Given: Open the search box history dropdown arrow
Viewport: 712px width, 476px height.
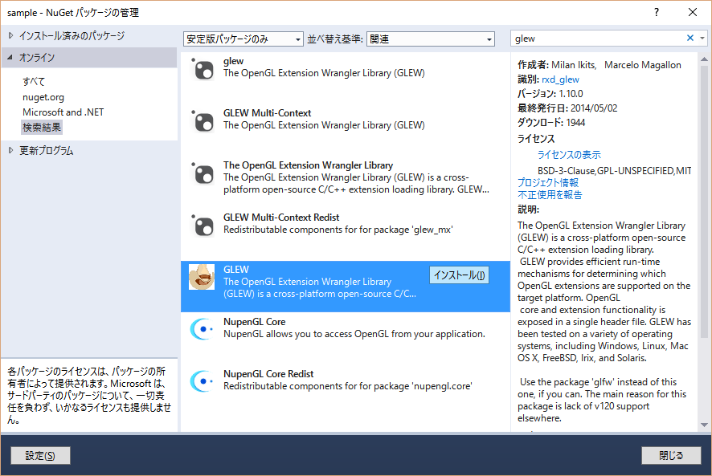Looking at the screenshot, I should (x=702, y=39).
